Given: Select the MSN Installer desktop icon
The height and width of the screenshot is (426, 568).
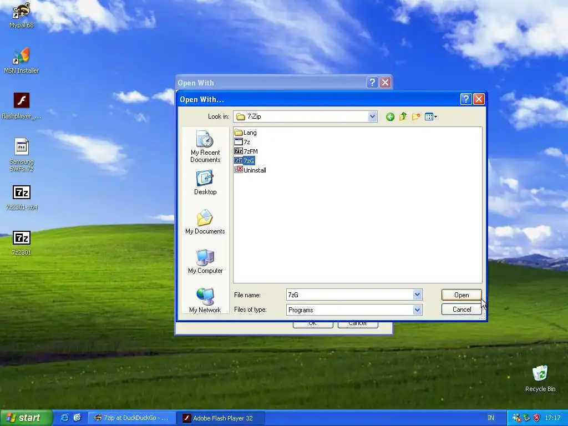Looking at the screenshot, I should click(22, 60).
